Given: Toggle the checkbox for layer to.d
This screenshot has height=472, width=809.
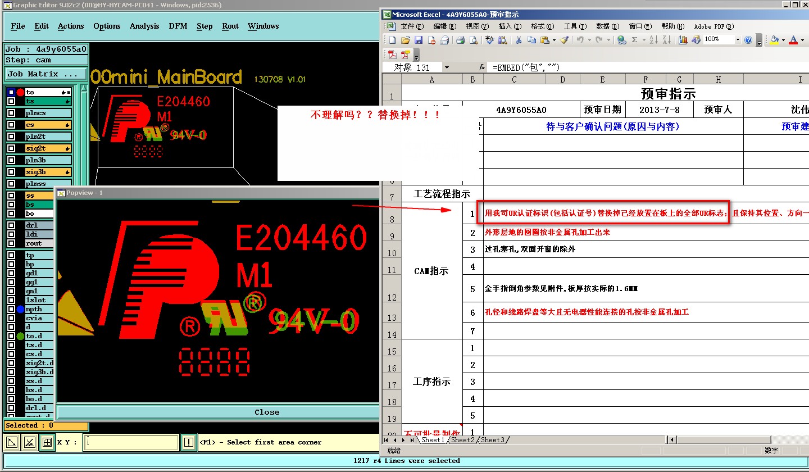Looking at the screenshot, I should coord(11,336).
